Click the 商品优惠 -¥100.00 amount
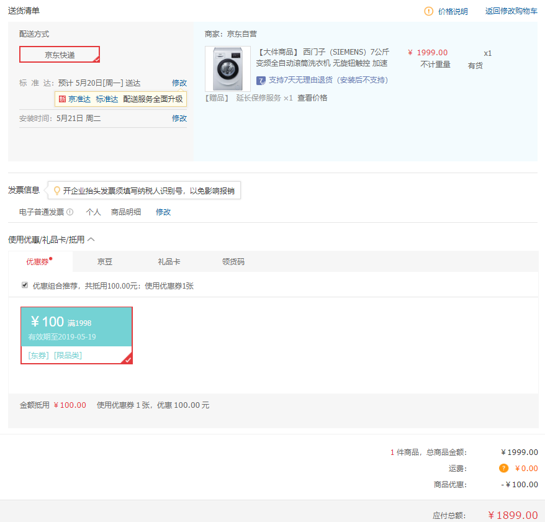 [520, 485]
